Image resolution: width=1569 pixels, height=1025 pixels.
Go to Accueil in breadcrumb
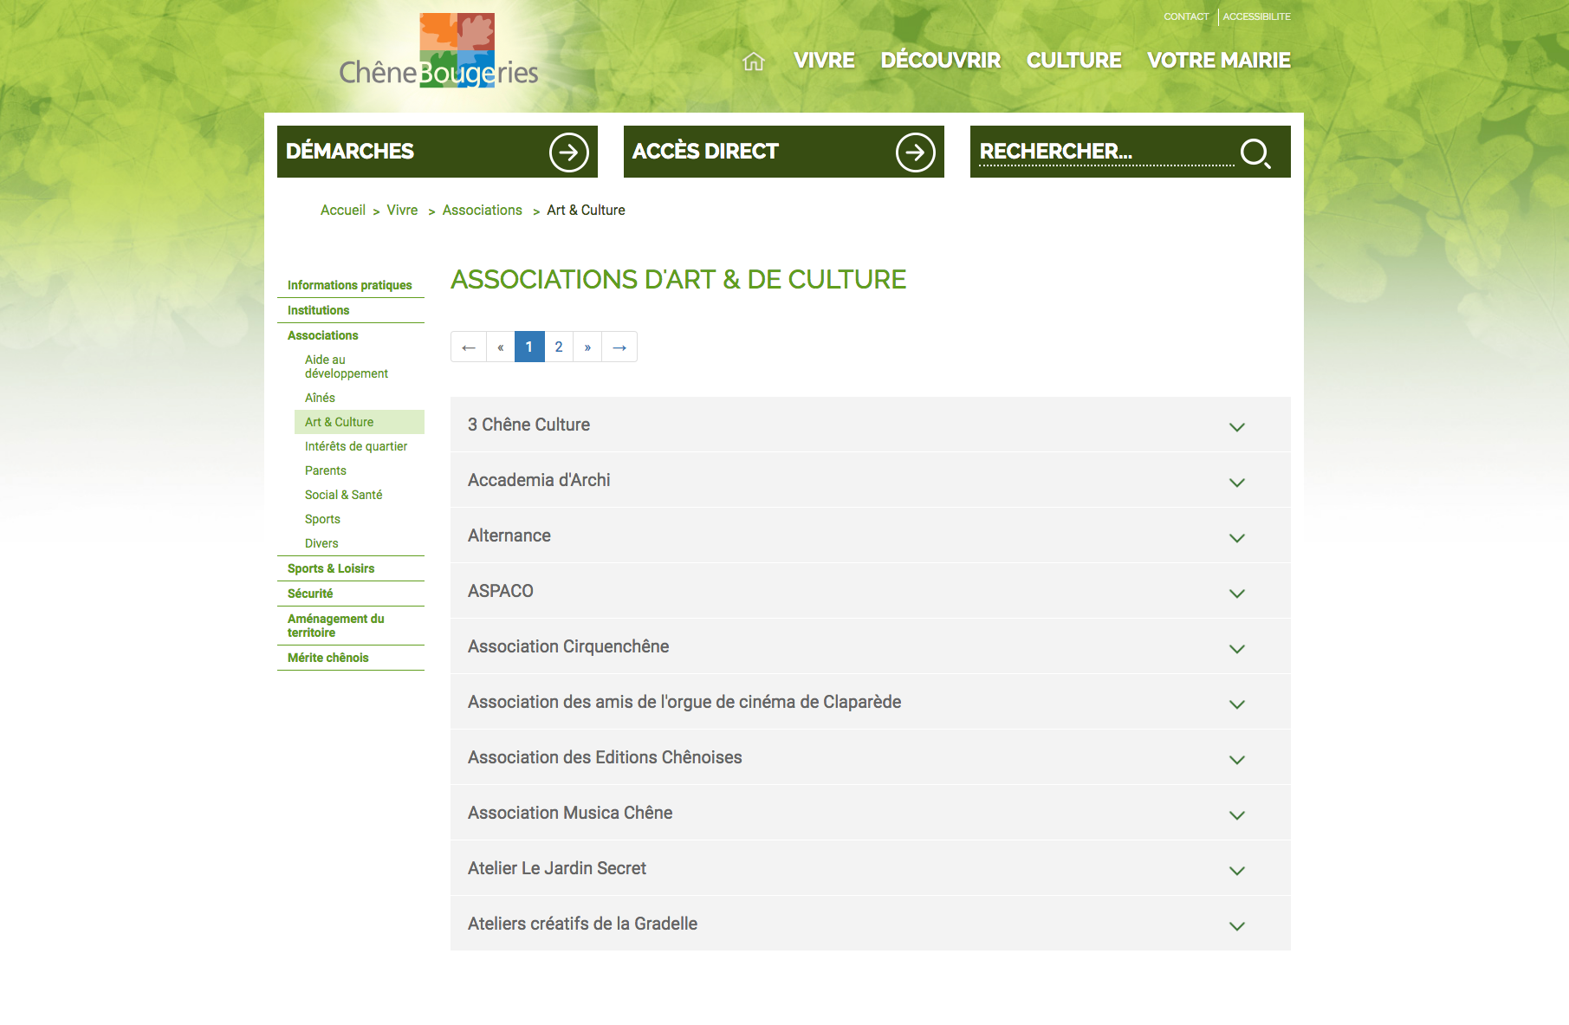point(343,211)
